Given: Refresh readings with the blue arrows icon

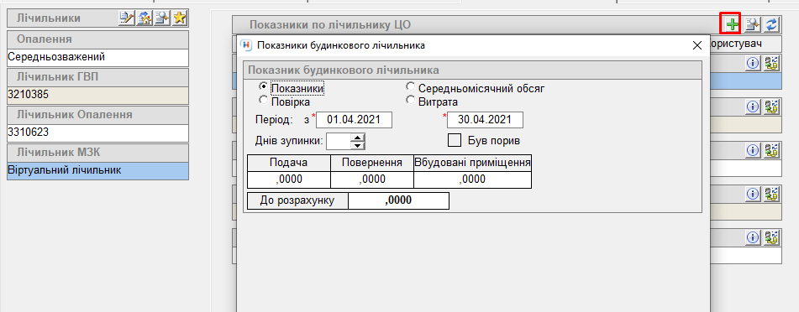Looking at the screenshot, I should coord(773,24).
